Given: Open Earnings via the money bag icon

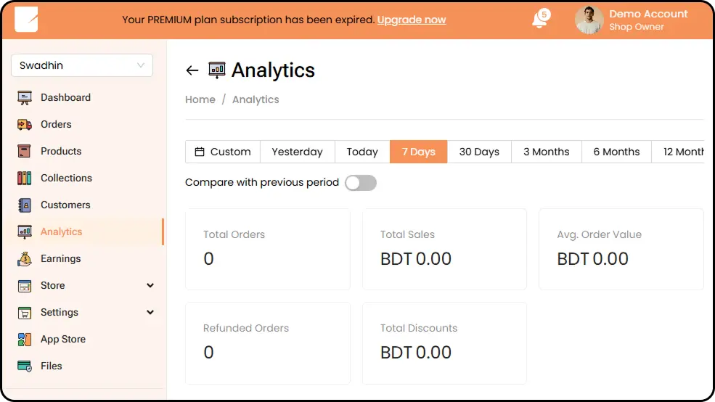Looking at the screenshot, I should [25, 258].
